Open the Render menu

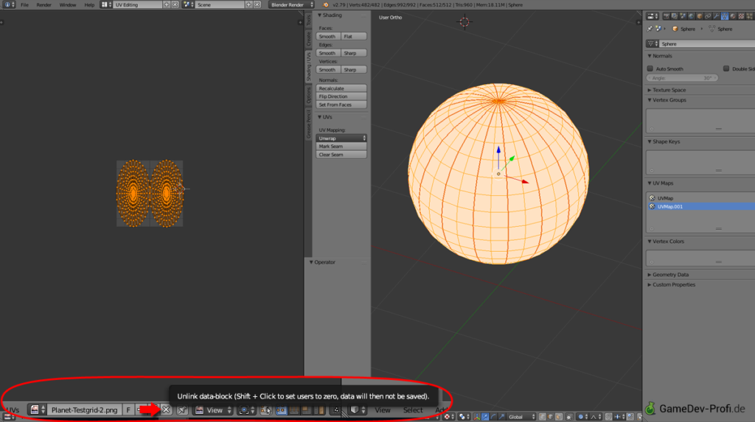(44, 5)
